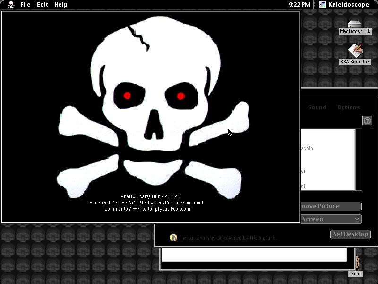The image size is (378, 284).
Task: Open the Edit menu
Action: [43, 5]
